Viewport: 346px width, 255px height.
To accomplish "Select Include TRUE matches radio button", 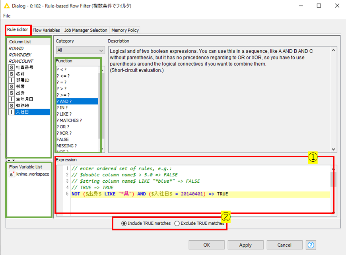I will (x=124, y=224).
